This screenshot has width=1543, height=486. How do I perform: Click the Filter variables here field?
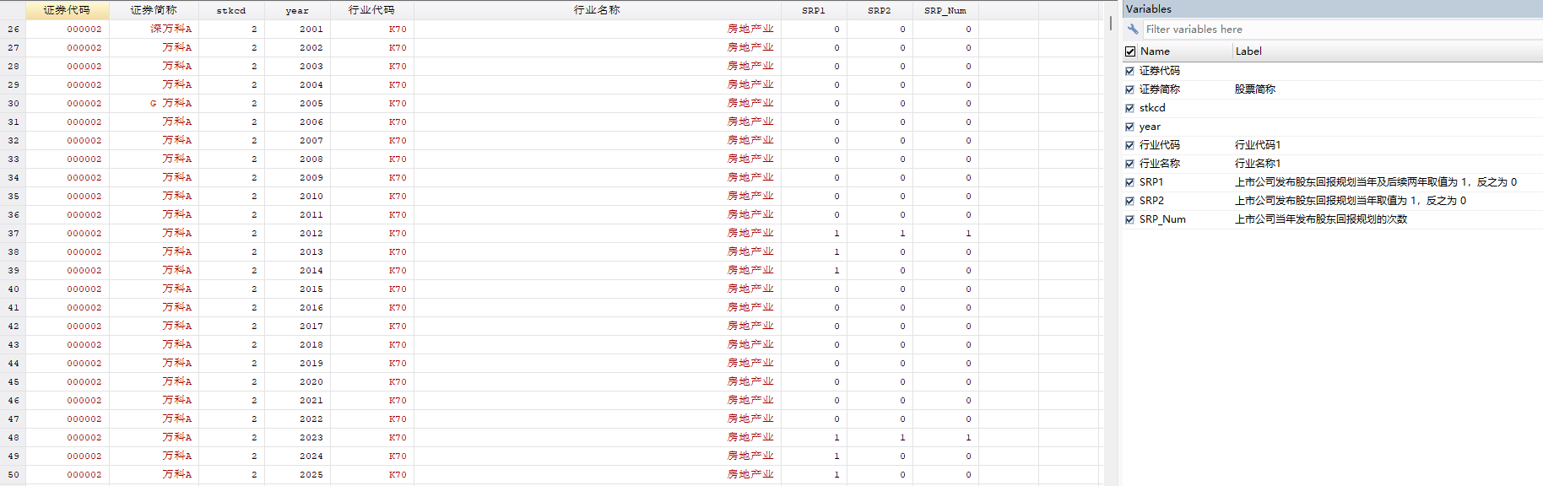[x=1342, y=30]
